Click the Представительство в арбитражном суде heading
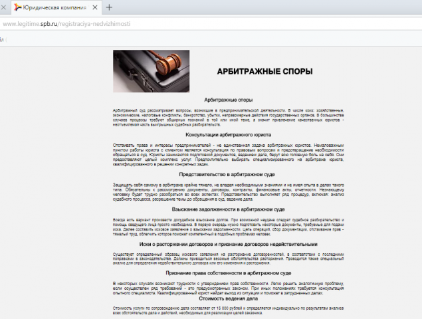The width and height of the screenshot is (422, 319). tap(227, 174)
